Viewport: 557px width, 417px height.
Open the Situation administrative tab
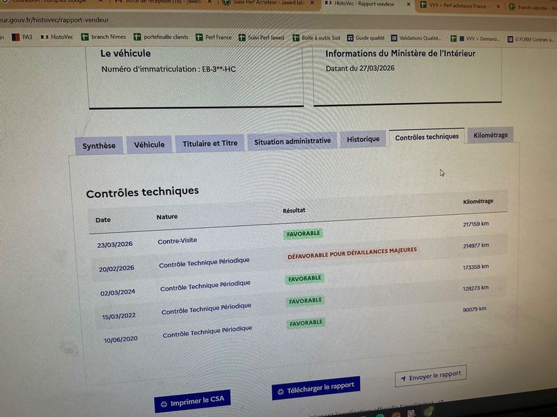pos(292,141)
